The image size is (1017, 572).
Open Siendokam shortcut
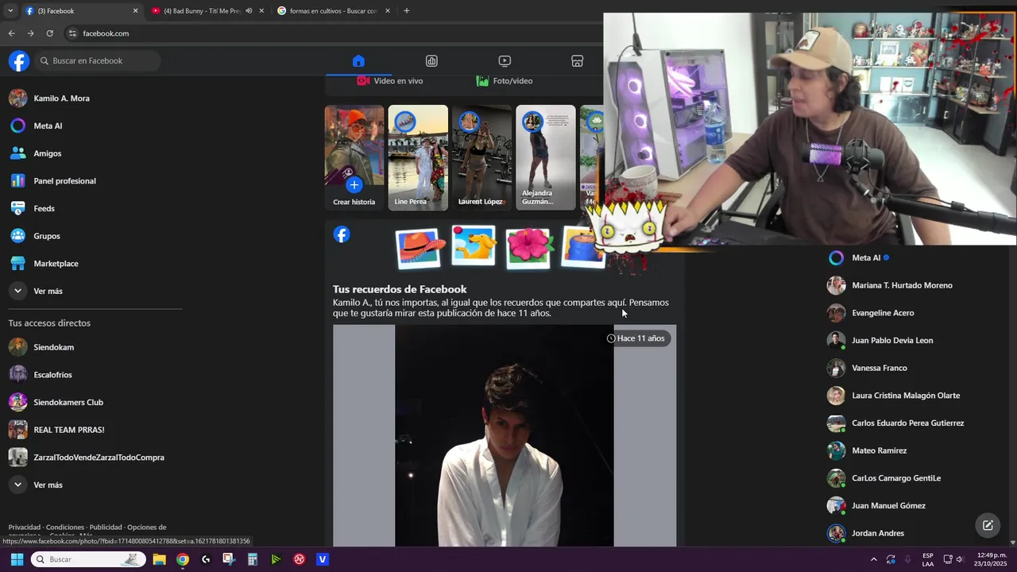point(53,347)
